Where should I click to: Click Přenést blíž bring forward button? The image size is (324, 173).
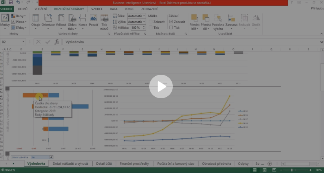pos(194,22)
